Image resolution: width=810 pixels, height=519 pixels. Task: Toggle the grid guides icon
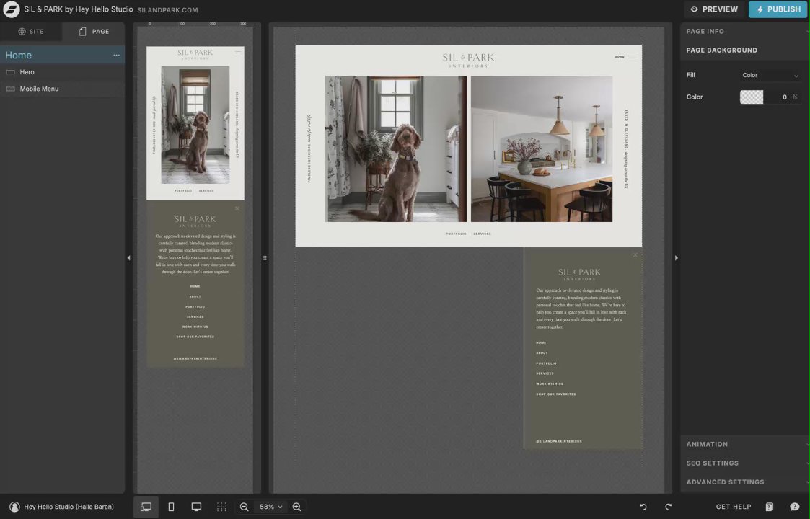click(x=221, y=507)
